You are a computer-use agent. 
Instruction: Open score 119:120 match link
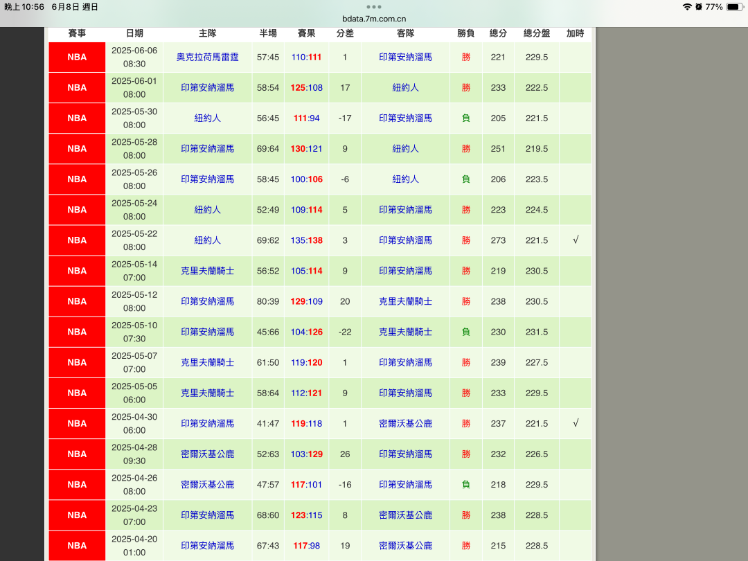306,362
